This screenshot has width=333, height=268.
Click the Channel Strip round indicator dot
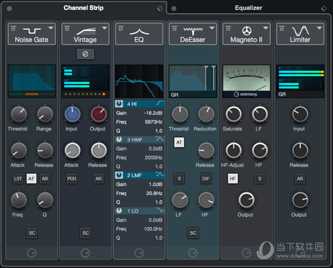pyautogui.click(x=9, y=8)
